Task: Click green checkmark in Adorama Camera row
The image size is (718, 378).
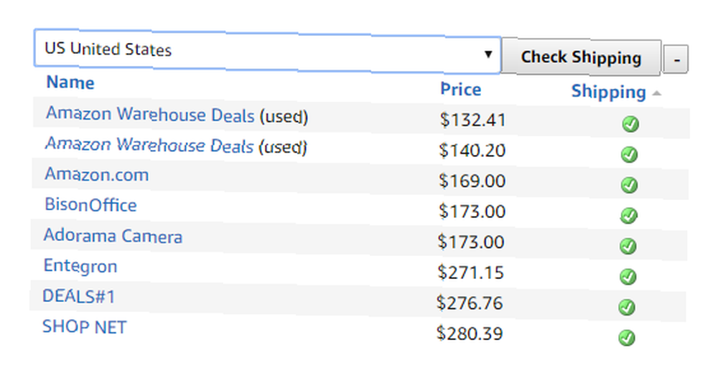Action: (628, 246)
